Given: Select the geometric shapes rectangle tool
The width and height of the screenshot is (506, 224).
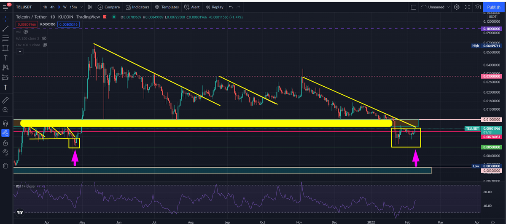Looking at the screenshot, I should click(x=5, y=48).
